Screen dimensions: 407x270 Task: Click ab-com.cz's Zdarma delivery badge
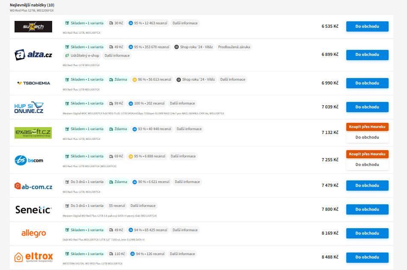118,182
